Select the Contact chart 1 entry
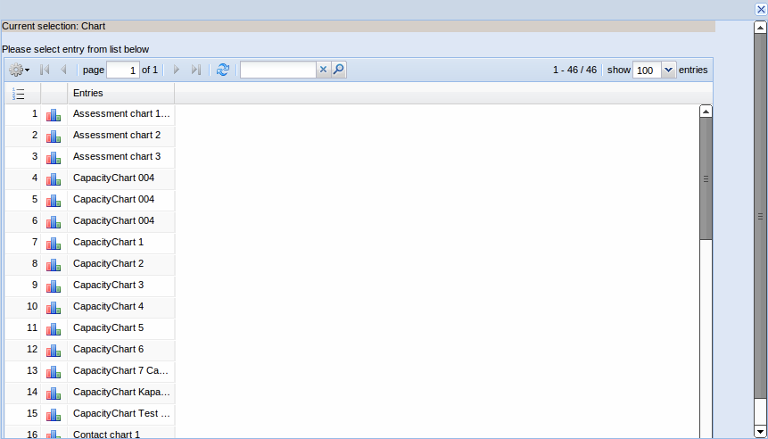The image size is (768, 439). pyautogui.click(x=106, y=435)
